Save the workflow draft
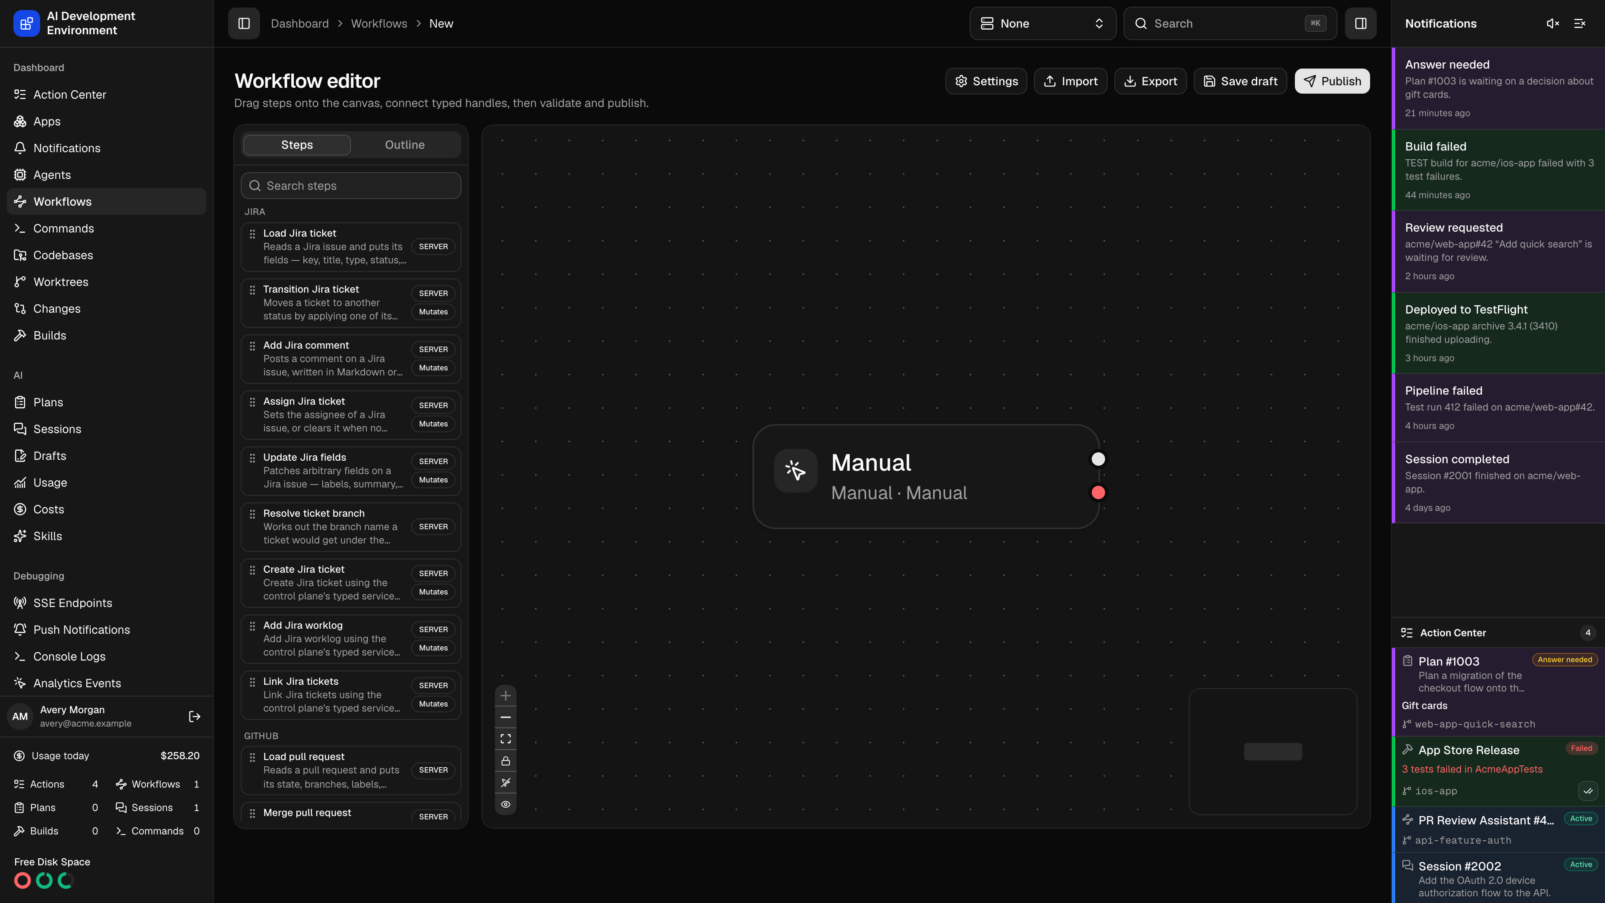 1240,81
